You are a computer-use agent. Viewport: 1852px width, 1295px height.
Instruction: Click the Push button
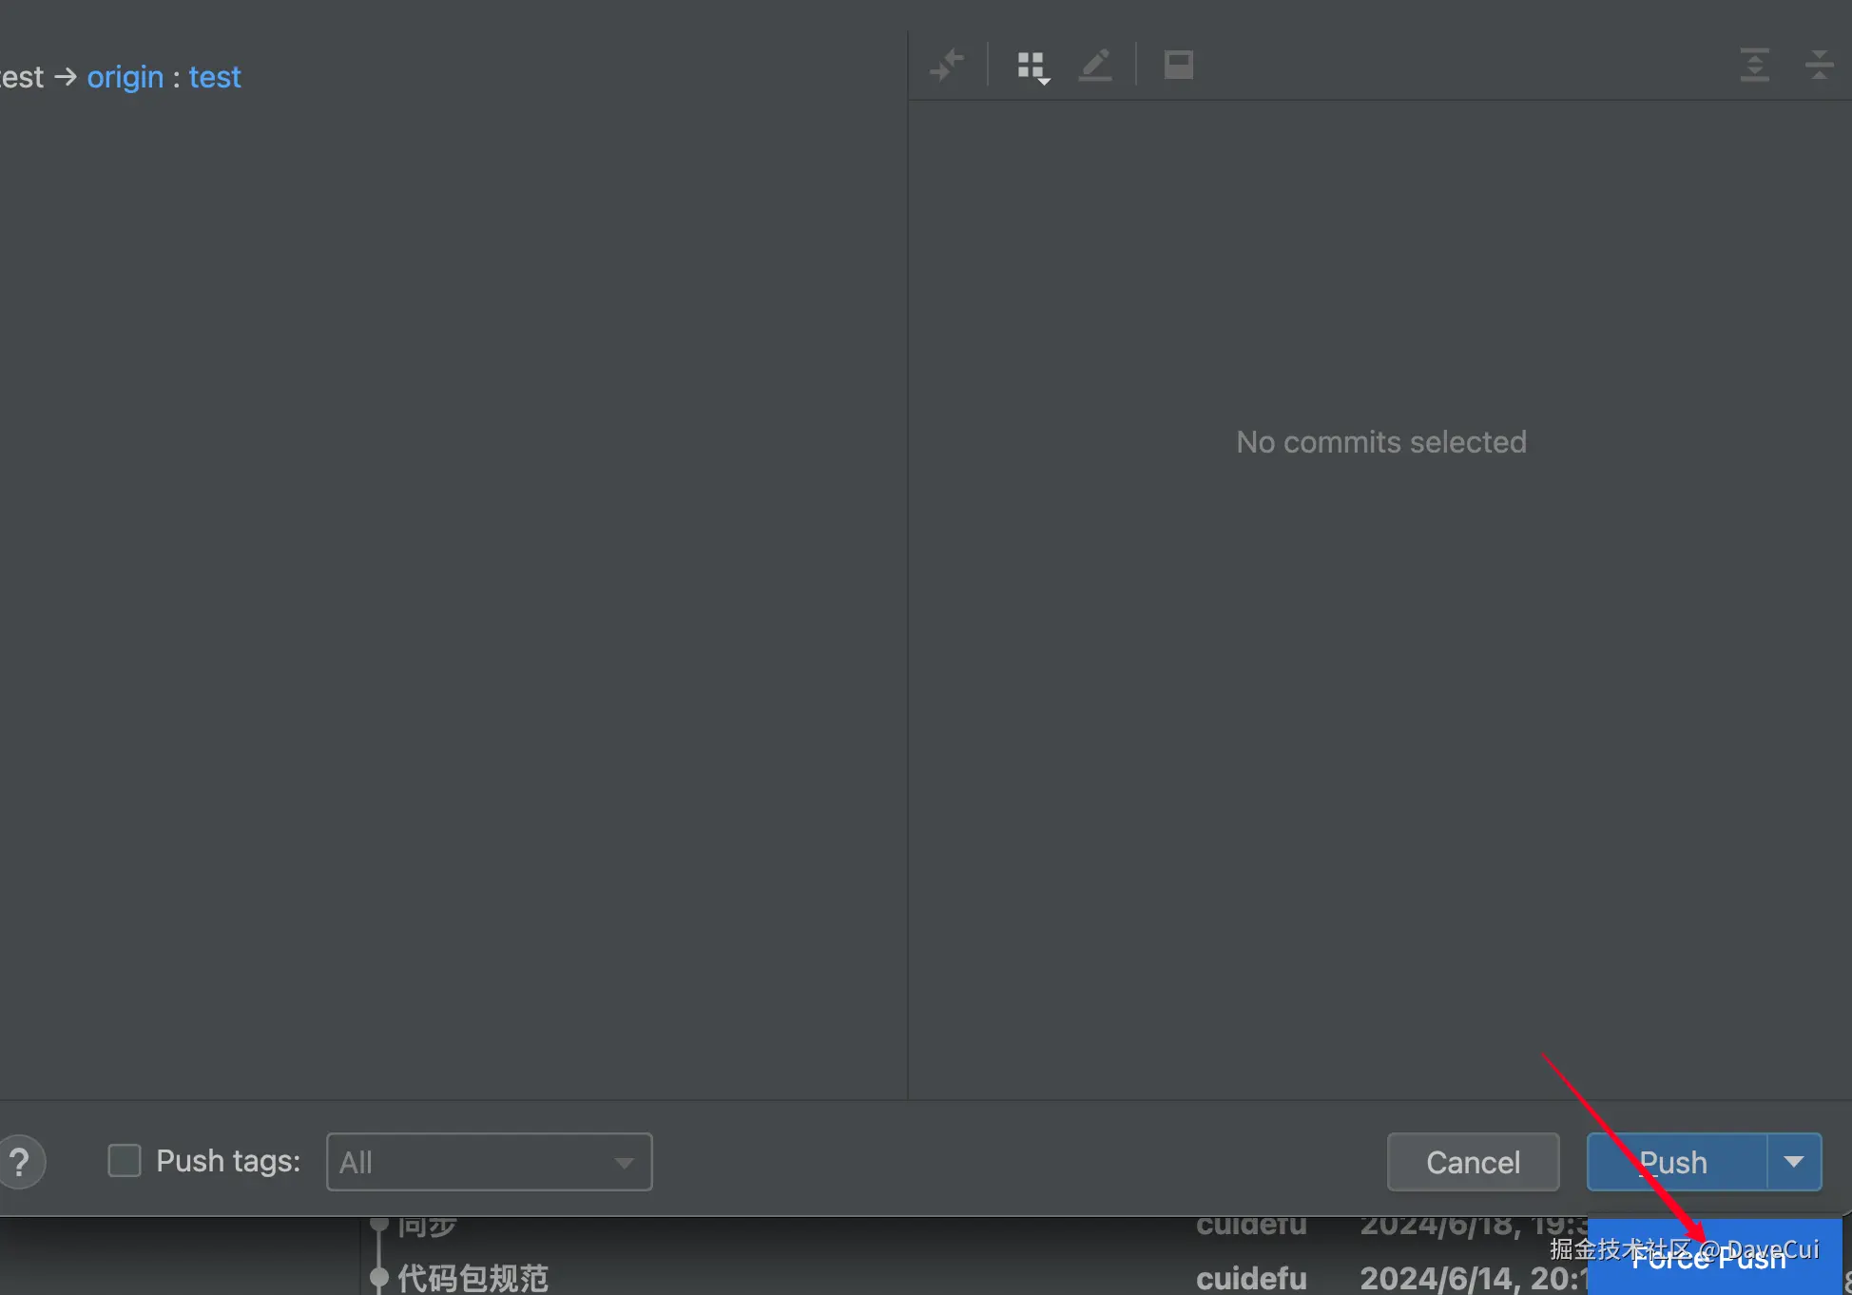(1676, 1162)
